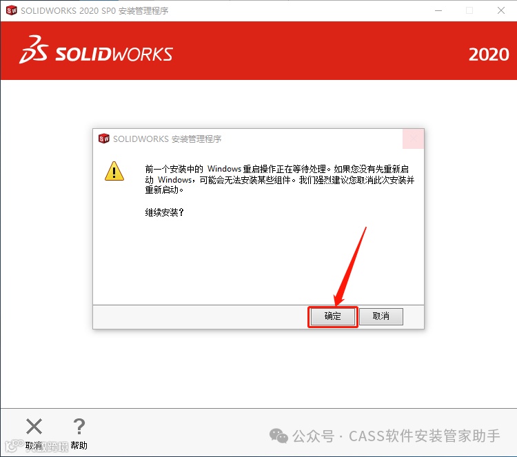Click the 取消 label under the X icon

click(x=34, y=446)
